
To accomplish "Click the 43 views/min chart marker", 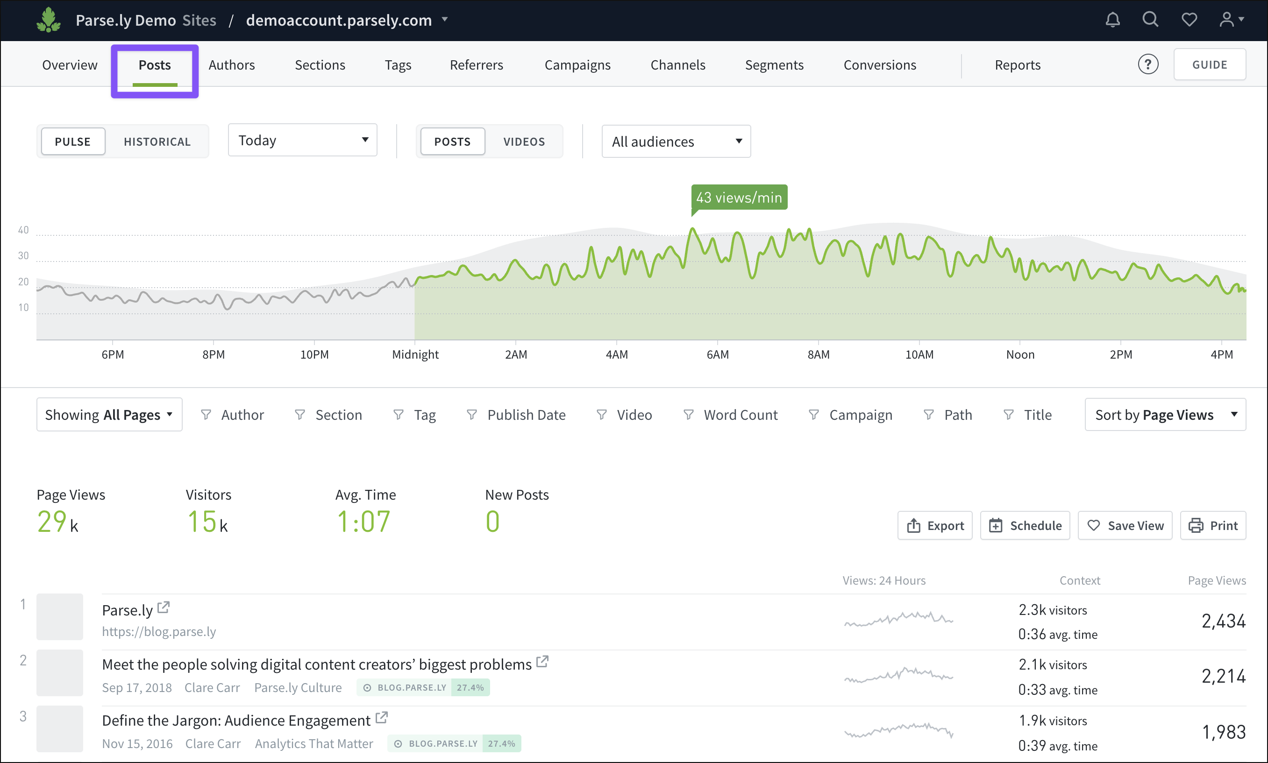I will pyautogui.click(x=739, y=198).
